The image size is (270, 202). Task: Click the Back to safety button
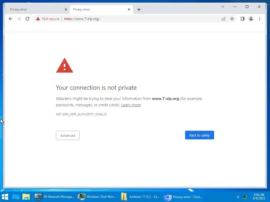coord(200,135)
